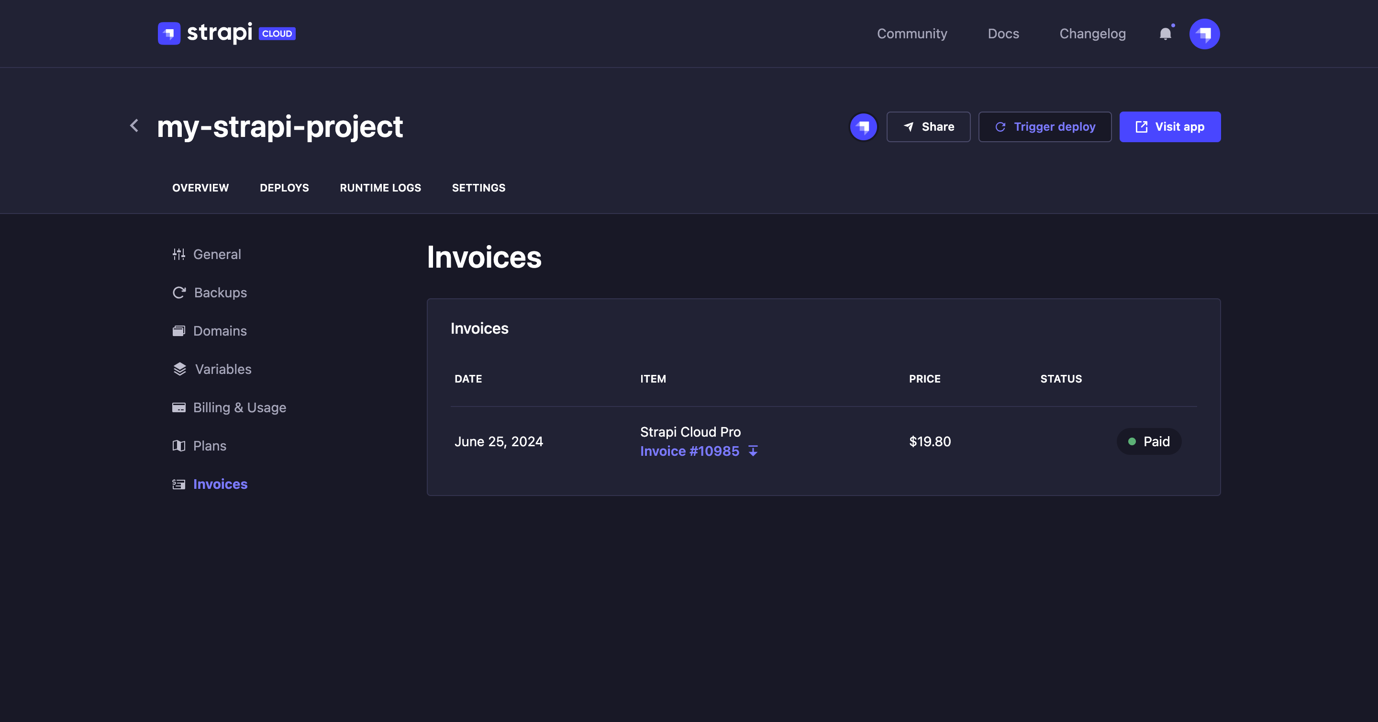
Task: Download Invoice #10985 via the download arrow
Action: [753, 451]
